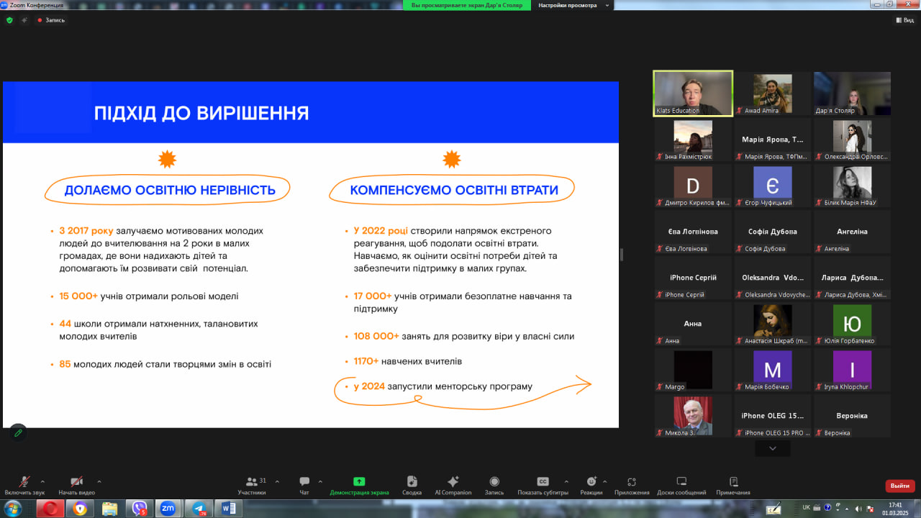The height and width of the screenshot is (518, 921).
Task: Click Софія Дубова participant name tile
Action: (773, 232)
